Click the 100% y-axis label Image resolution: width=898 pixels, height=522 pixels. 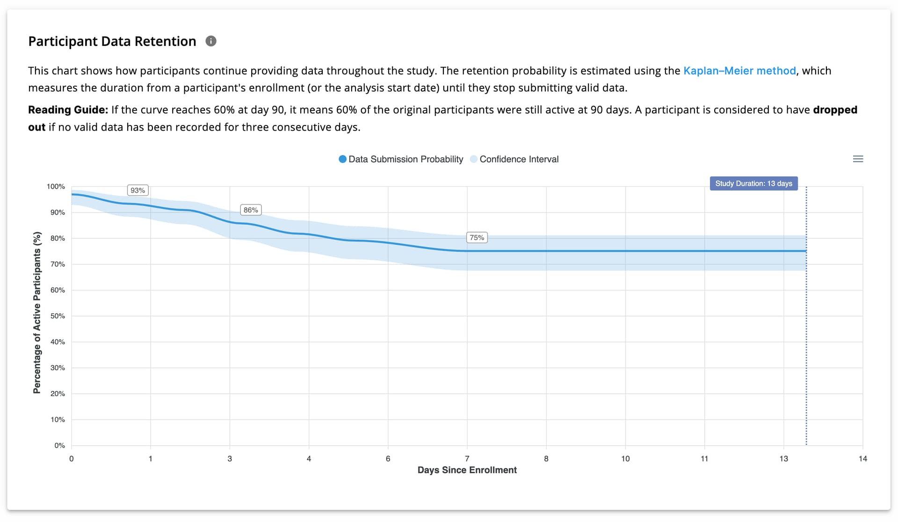click(56, 186)
